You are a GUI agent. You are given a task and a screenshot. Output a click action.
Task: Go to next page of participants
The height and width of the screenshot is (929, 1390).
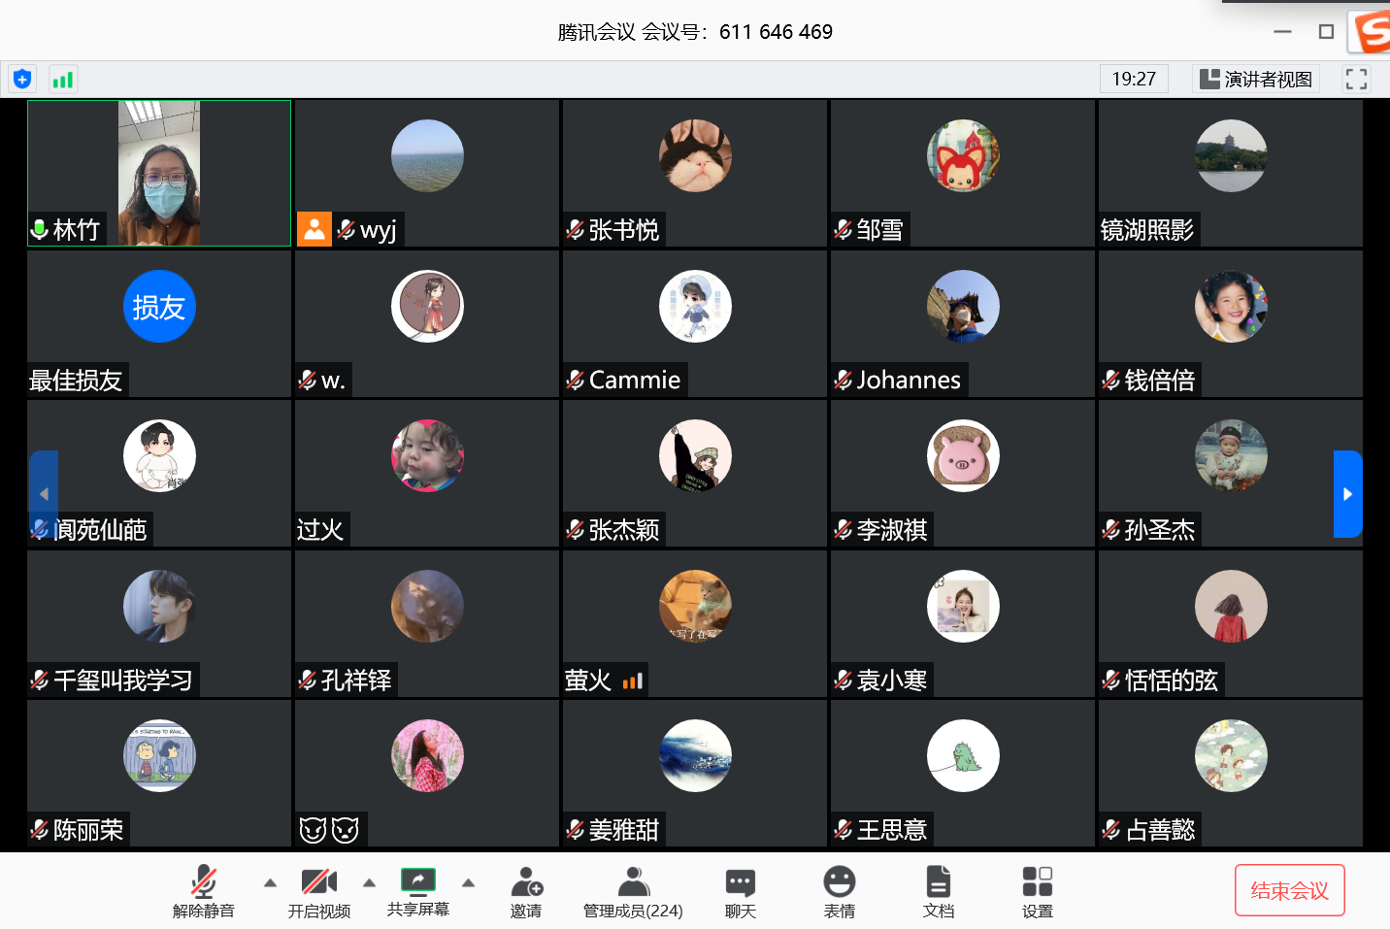point(1347,494)
